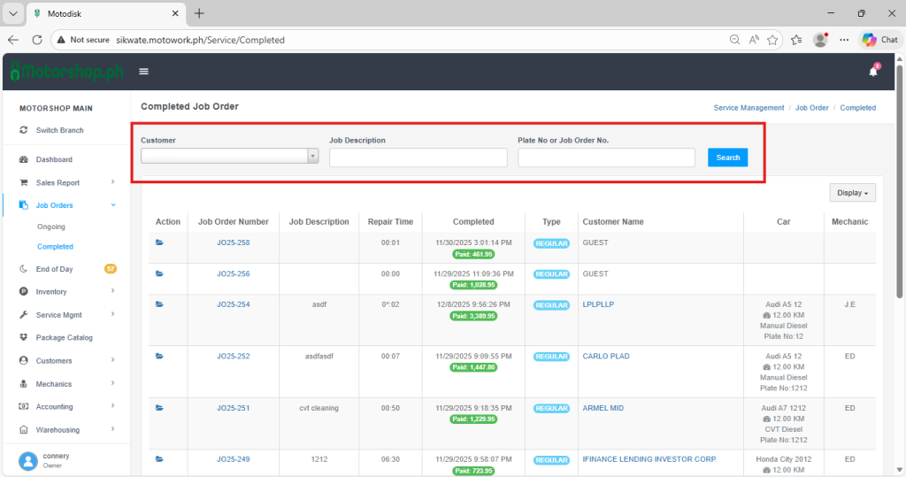Image resolution: width=906 pixels, height=477 pixels.
Task: Expand the Display dropdown button
Action: [853, 193]
